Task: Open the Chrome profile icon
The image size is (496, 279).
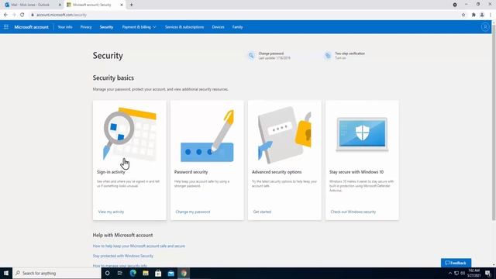Action: (x=482, y=15)
